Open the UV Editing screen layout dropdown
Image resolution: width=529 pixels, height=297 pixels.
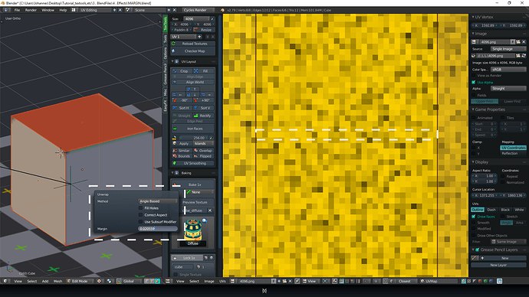click(94, 10)
